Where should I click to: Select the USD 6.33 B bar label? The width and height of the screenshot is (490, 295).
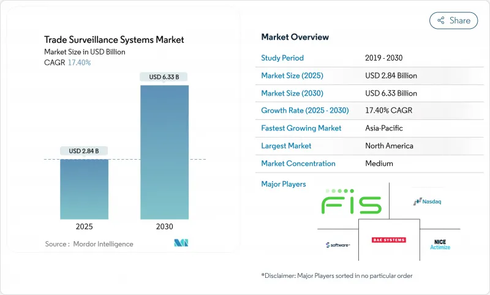point(164,77)
